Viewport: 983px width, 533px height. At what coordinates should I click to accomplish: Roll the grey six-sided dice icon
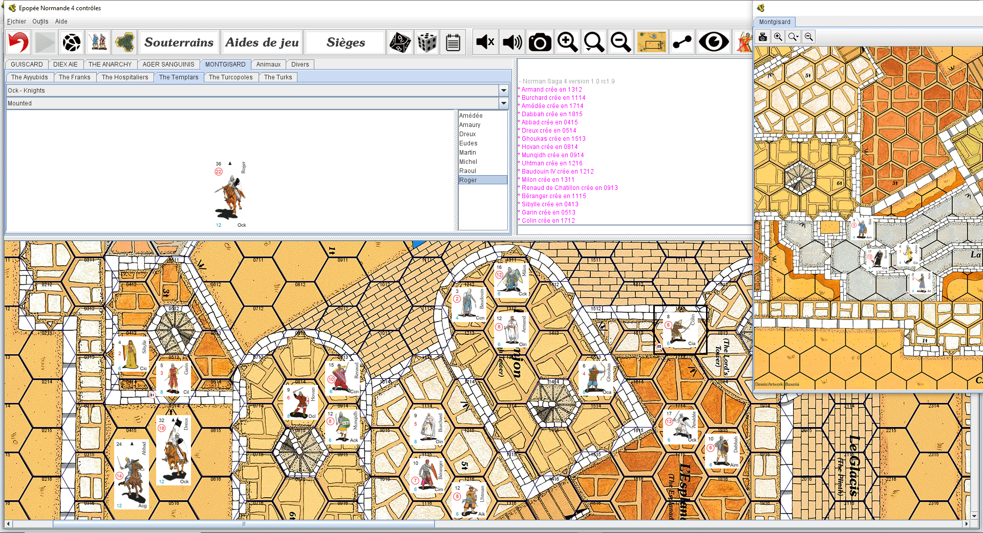pos(426,42)
